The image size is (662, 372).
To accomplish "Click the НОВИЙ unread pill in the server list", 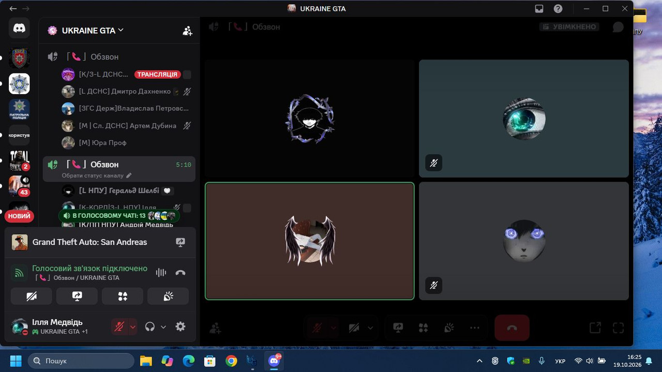I will point(19,216).
